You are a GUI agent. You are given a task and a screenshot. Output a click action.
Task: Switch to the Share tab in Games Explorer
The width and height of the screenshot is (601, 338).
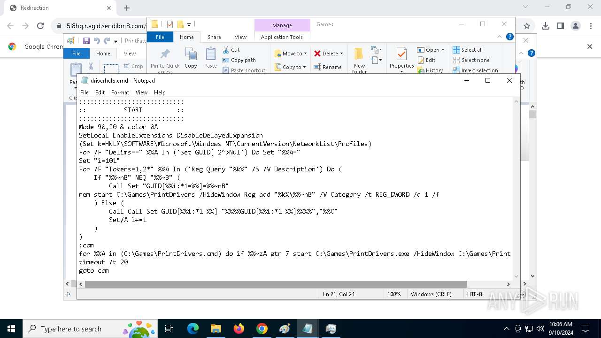[x=214, y=37]
